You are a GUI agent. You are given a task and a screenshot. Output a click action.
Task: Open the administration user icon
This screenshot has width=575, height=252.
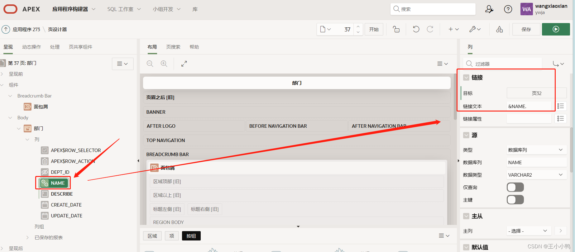(x=489, y=9)
